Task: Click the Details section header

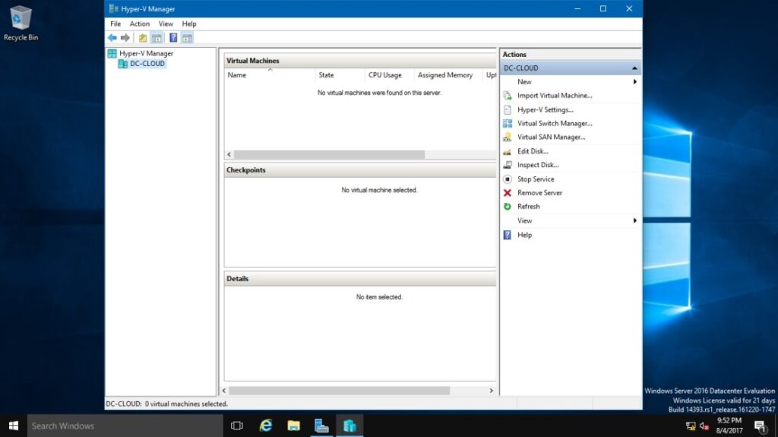Action: (360, 279)
